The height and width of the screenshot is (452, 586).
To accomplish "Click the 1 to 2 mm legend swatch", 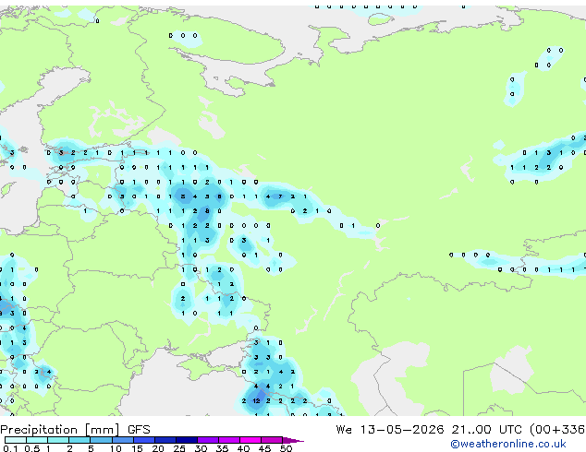I will pos(58,440).
